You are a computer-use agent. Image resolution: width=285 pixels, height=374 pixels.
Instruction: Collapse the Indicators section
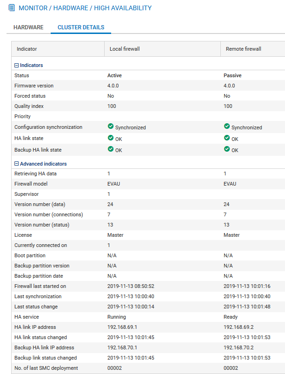coord(17,66)
